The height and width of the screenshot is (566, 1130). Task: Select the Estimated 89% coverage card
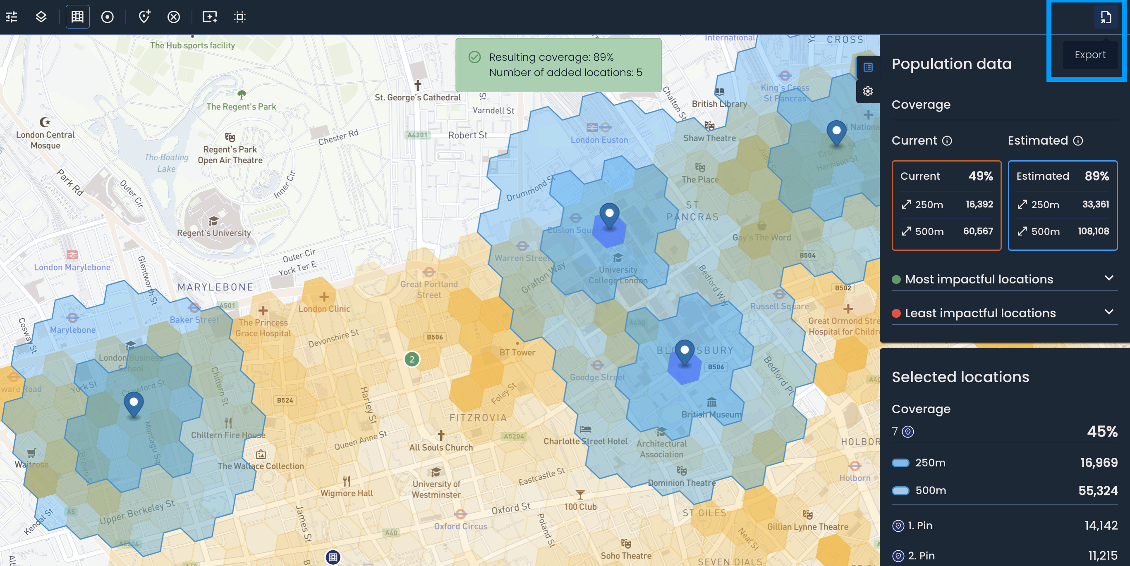point(1062,205)
